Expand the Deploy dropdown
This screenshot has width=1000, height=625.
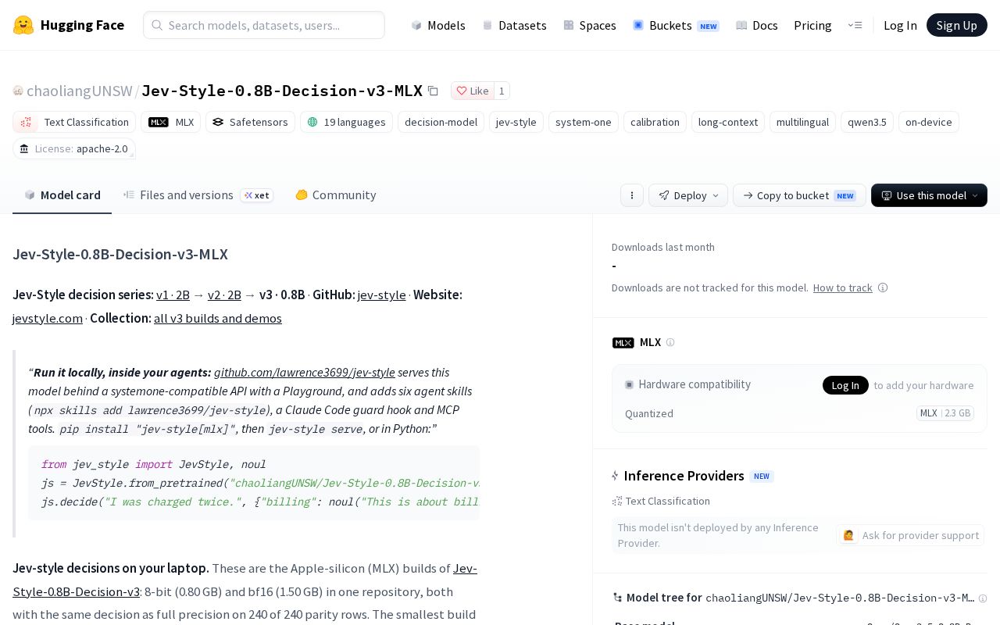(688, 195)
